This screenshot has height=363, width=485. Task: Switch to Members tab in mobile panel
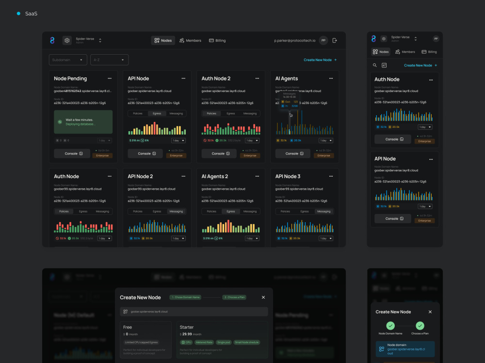(x=405, y=52)
